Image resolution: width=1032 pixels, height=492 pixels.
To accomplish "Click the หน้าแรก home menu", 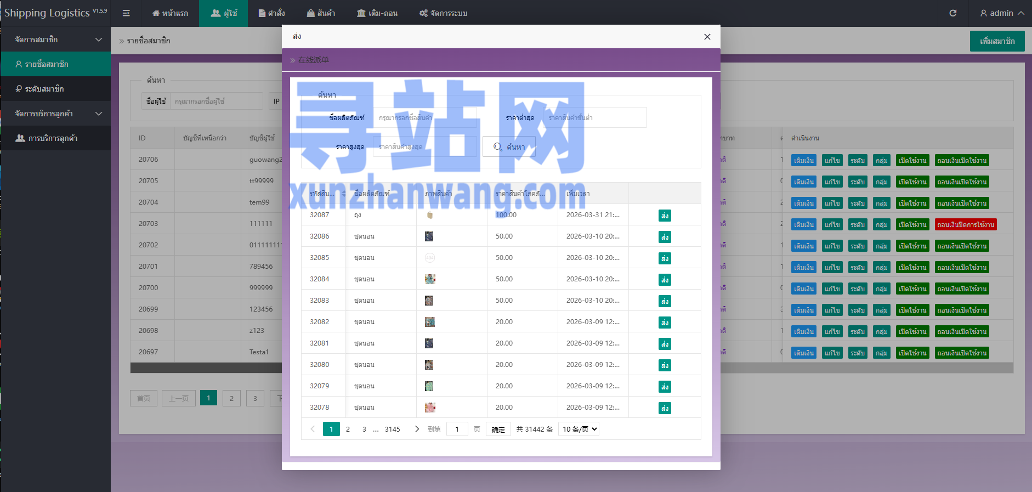I will (170, 13).
